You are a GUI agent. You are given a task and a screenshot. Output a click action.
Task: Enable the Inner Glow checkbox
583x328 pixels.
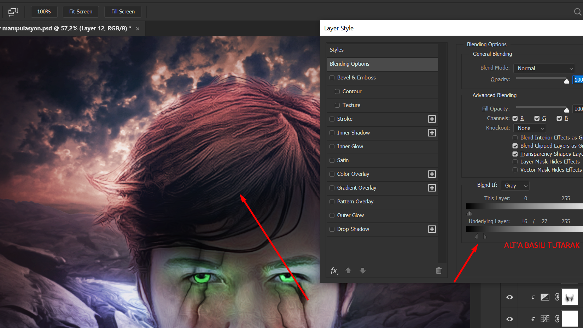click(x=332, y=147)
